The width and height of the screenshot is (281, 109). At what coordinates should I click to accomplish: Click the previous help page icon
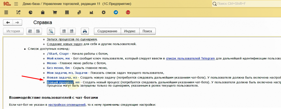point(30,31)
